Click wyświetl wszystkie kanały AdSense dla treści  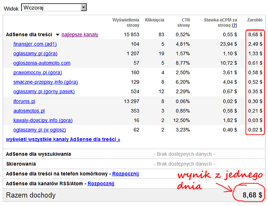point(63,139)
